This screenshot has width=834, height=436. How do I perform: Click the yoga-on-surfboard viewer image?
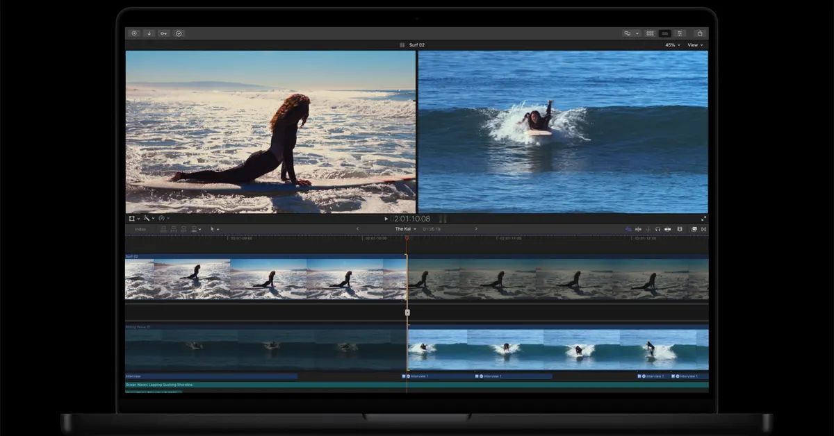tap(270, 132)
